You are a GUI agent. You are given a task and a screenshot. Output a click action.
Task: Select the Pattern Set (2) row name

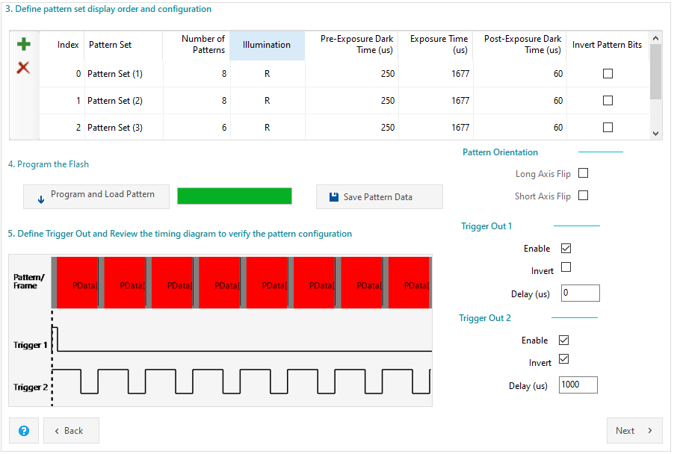(x=115, y=101)
